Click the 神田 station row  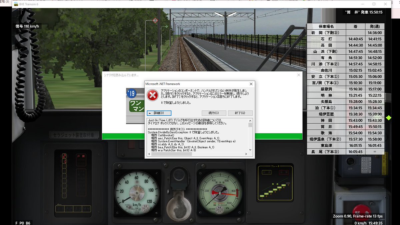tap(346, 120)
